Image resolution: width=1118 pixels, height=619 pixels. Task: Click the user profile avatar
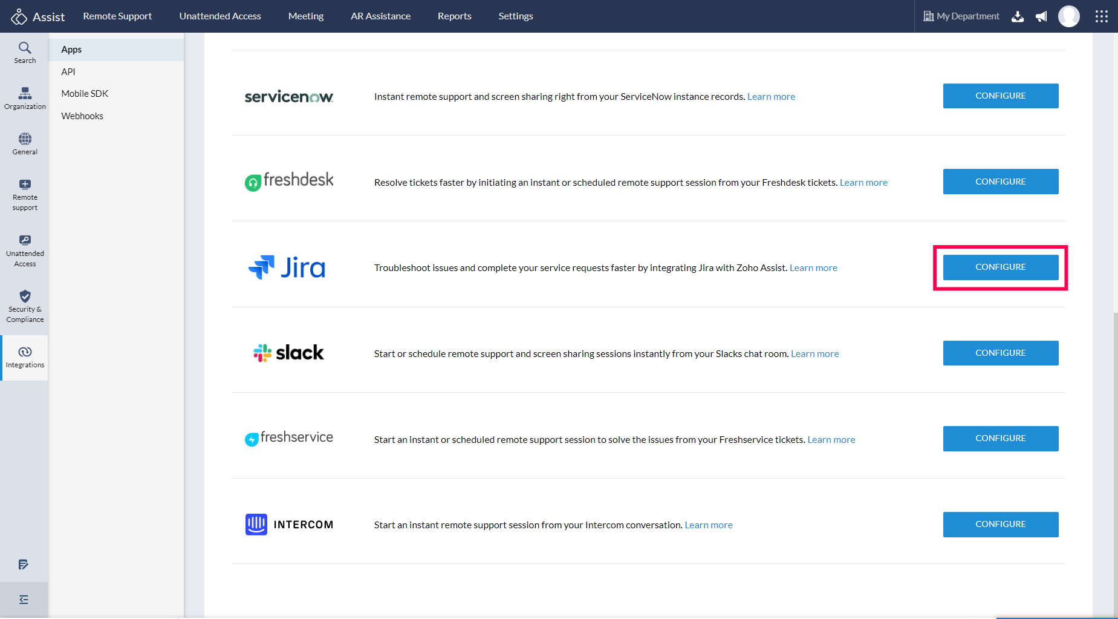(1068, 16)
